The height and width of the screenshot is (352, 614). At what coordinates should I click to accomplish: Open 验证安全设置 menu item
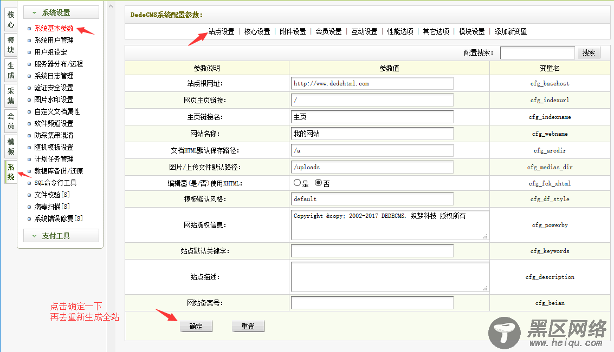click(54, 88)
